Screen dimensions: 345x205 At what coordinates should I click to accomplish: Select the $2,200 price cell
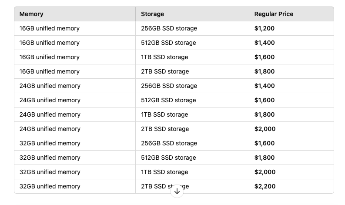[x=265, y=186]
